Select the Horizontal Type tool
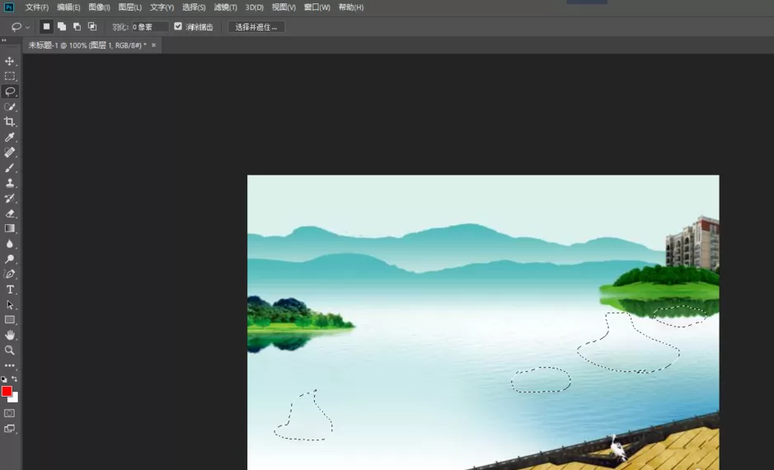Viewport: 774px width, 470px height. coord(9,289)
